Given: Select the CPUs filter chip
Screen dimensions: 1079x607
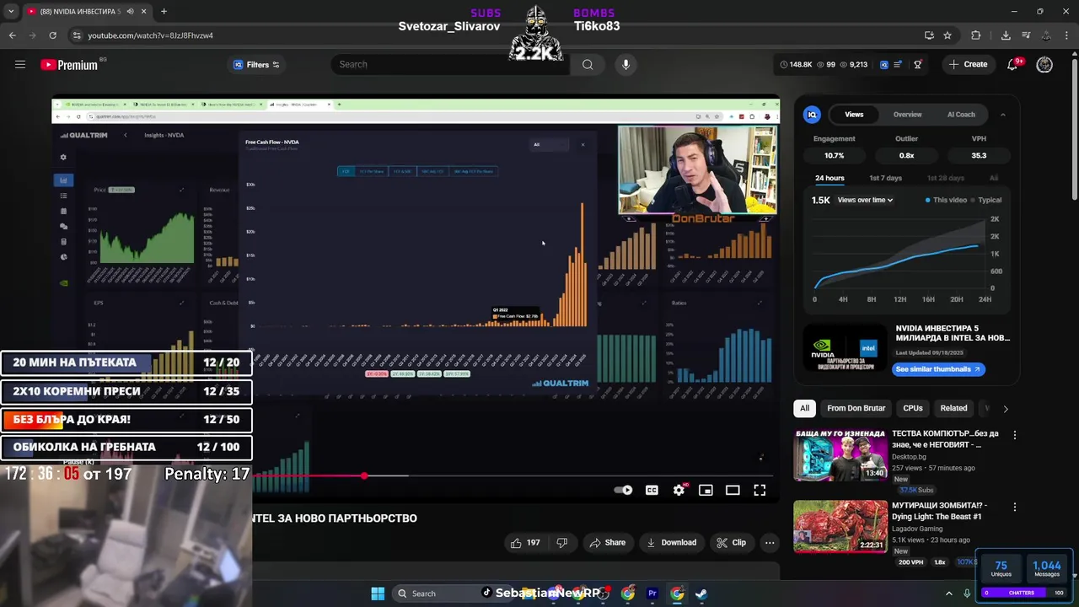Looking at the screenshot, I should (913, 408).
